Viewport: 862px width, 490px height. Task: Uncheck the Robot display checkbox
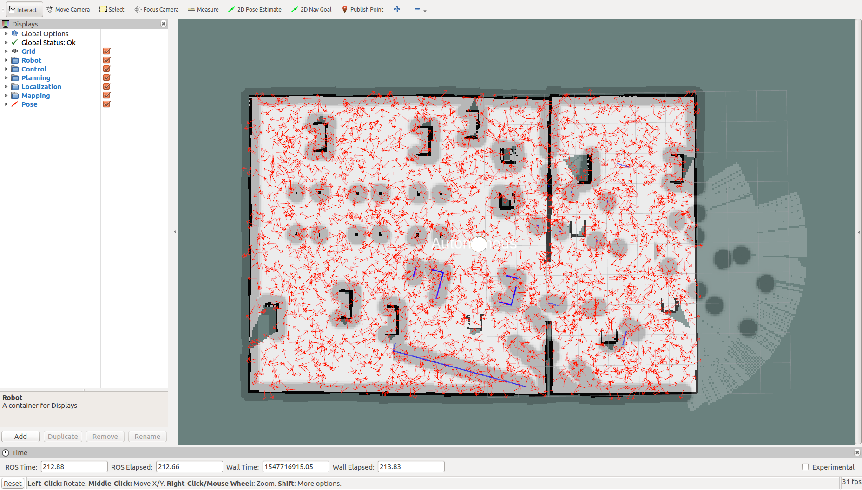pos(106,60)
